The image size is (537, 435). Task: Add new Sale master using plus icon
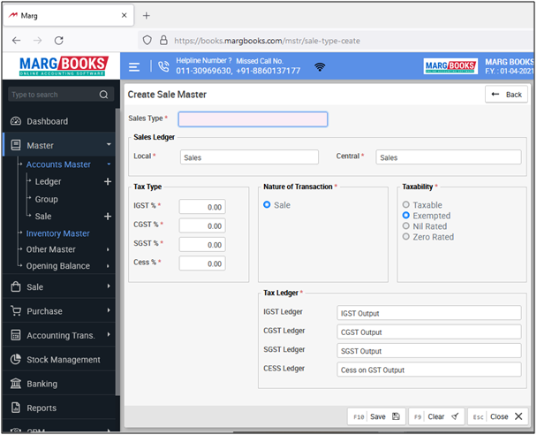click(x=108, y=217)
